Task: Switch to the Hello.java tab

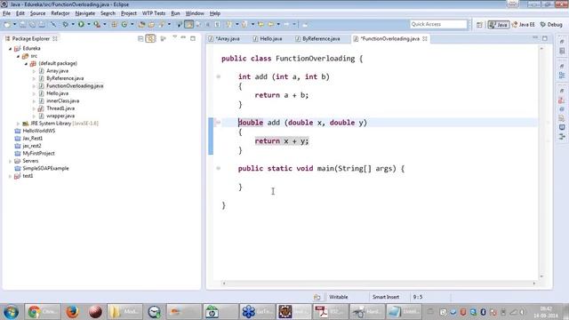Action: tap(268, 38)
